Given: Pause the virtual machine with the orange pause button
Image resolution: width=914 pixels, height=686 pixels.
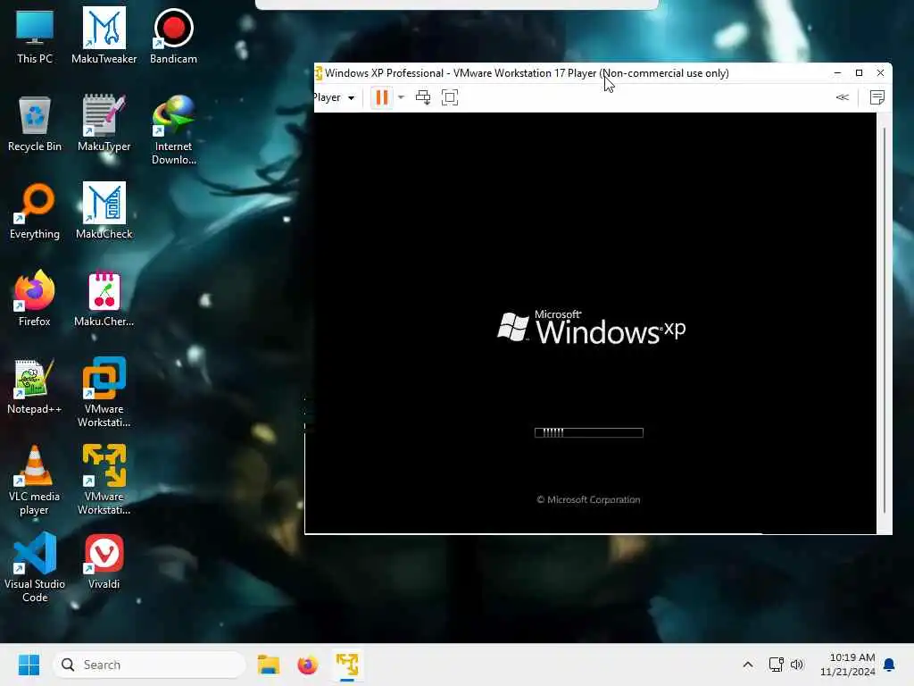Looking at the screenshot, I should 382,97.
